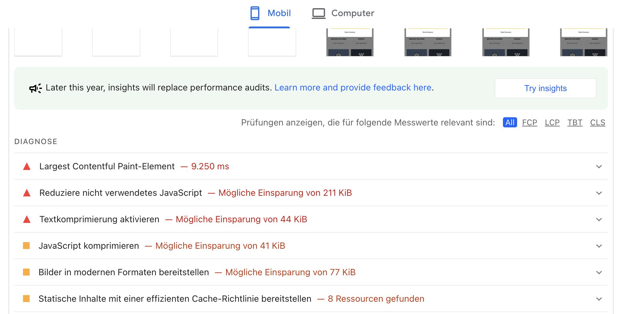
Task: Open the Learn more and provide feedback link
Action: pos(353,87)
